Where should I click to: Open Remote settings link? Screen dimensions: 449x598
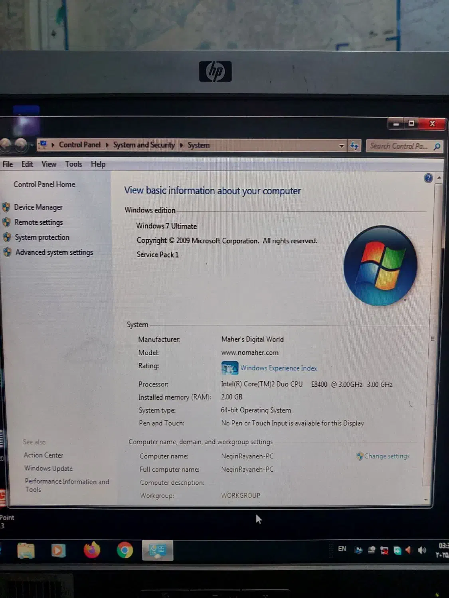tap(39, 222)
